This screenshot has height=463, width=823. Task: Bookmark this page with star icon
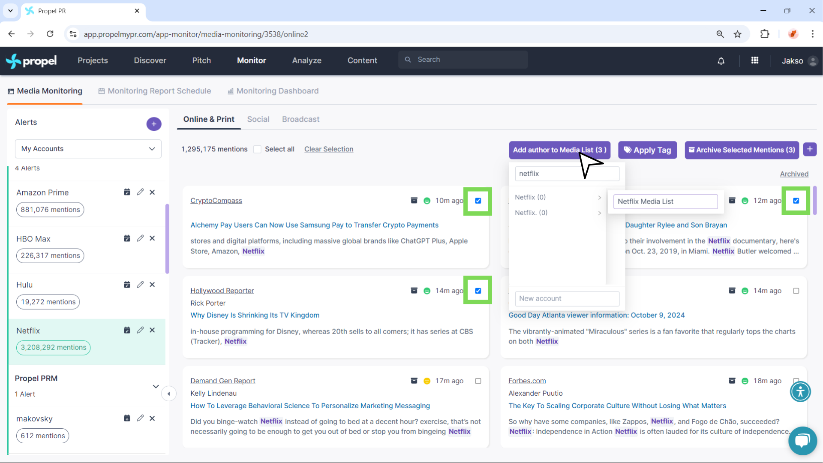(x=737, y=34)
